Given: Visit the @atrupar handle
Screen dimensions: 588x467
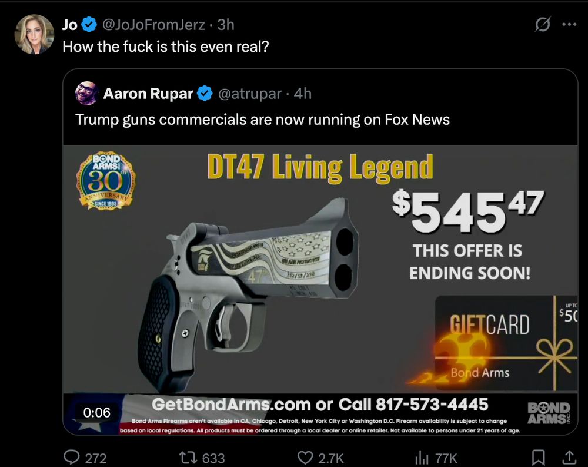Looking at the screenshot, I should pos(250,94).
